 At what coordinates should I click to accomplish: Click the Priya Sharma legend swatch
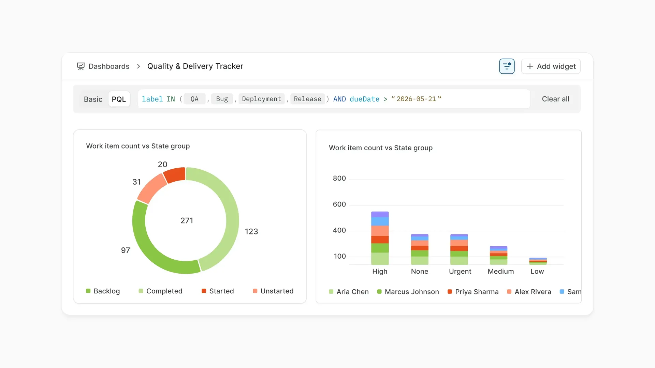point(450,292)
